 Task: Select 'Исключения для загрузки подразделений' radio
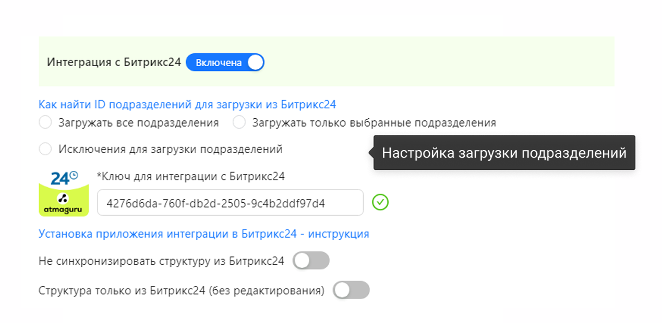point(45,149)
